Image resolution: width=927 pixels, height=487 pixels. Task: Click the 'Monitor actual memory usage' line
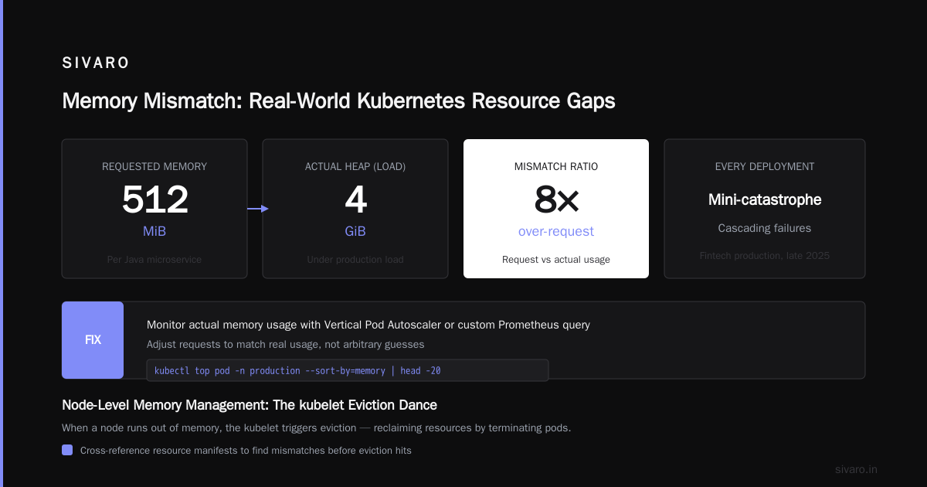click(x=368, y=325)
